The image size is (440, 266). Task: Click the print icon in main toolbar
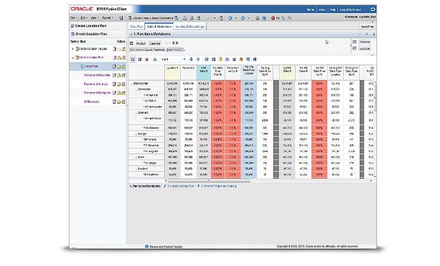[184, 17]
